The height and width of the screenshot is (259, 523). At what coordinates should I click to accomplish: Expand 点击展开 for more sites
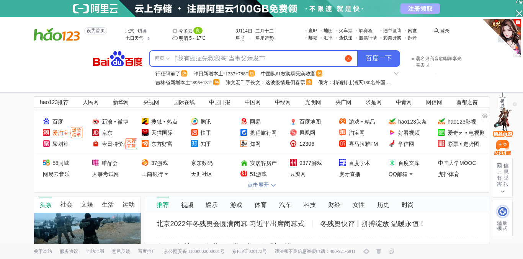(261, 185)
